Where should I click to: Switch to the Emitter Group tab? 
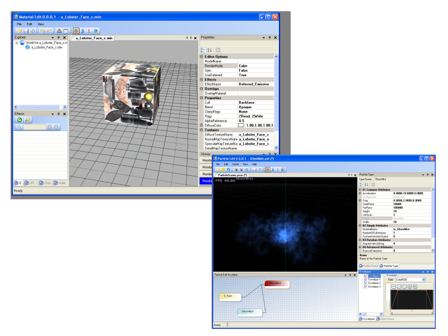(371, 266)
